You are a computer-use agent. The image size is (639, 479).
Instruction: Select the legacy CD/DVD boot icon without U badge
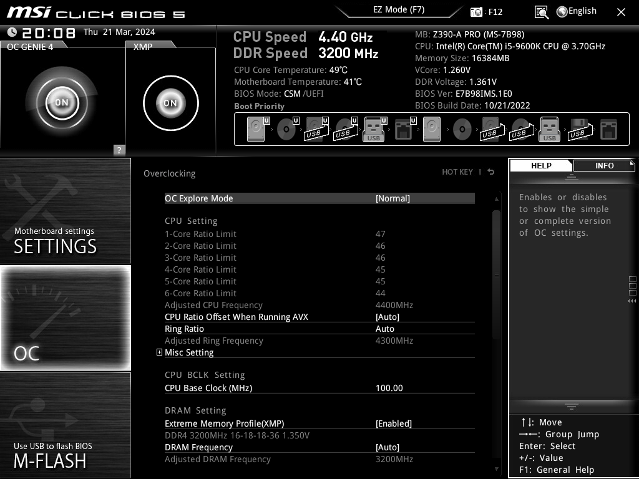click(462, 129)
